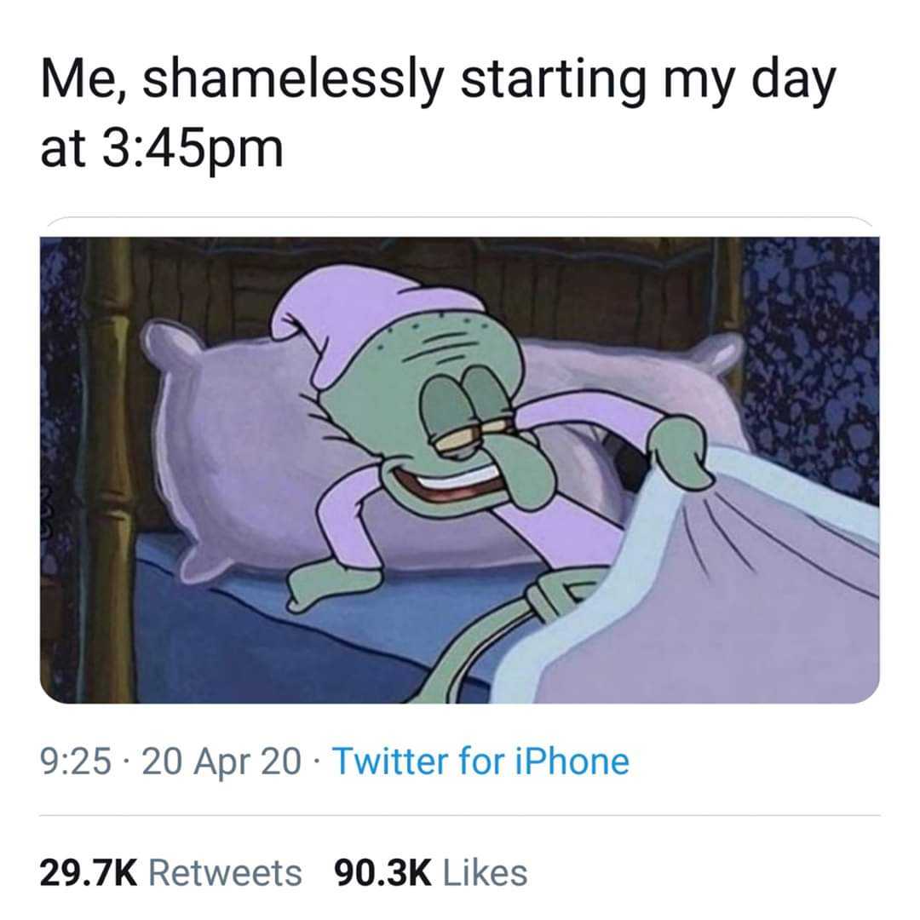Open the Squidward bed image attachment

coord(459,470)
